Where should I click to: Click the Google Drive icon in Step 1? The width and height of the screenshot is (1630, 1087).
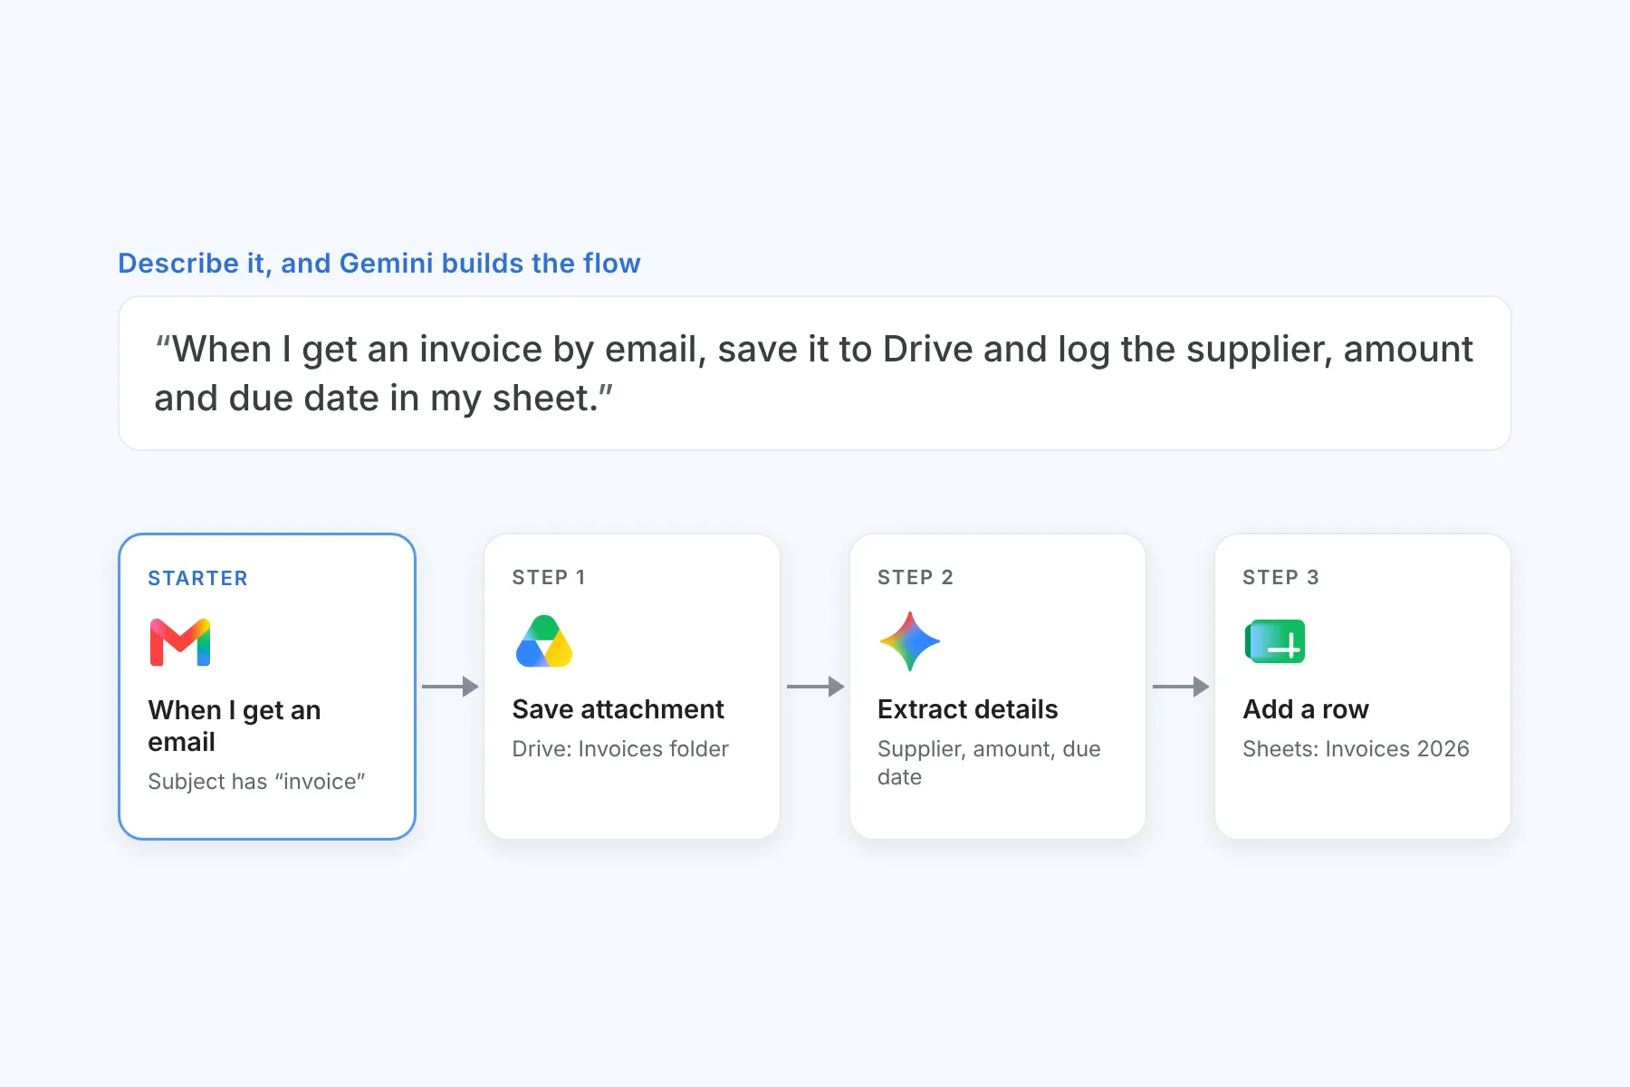tap(544, 641)
